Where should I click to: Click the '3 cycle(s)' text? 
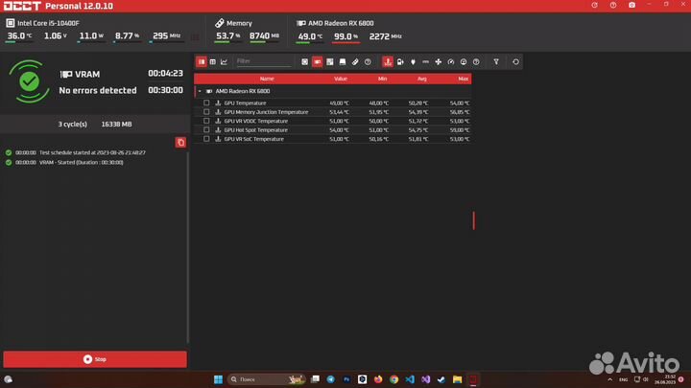point(73,124)
